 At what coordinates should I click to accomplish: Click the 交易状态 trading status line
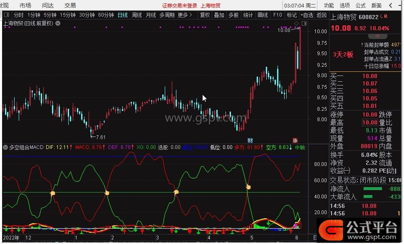365,181
